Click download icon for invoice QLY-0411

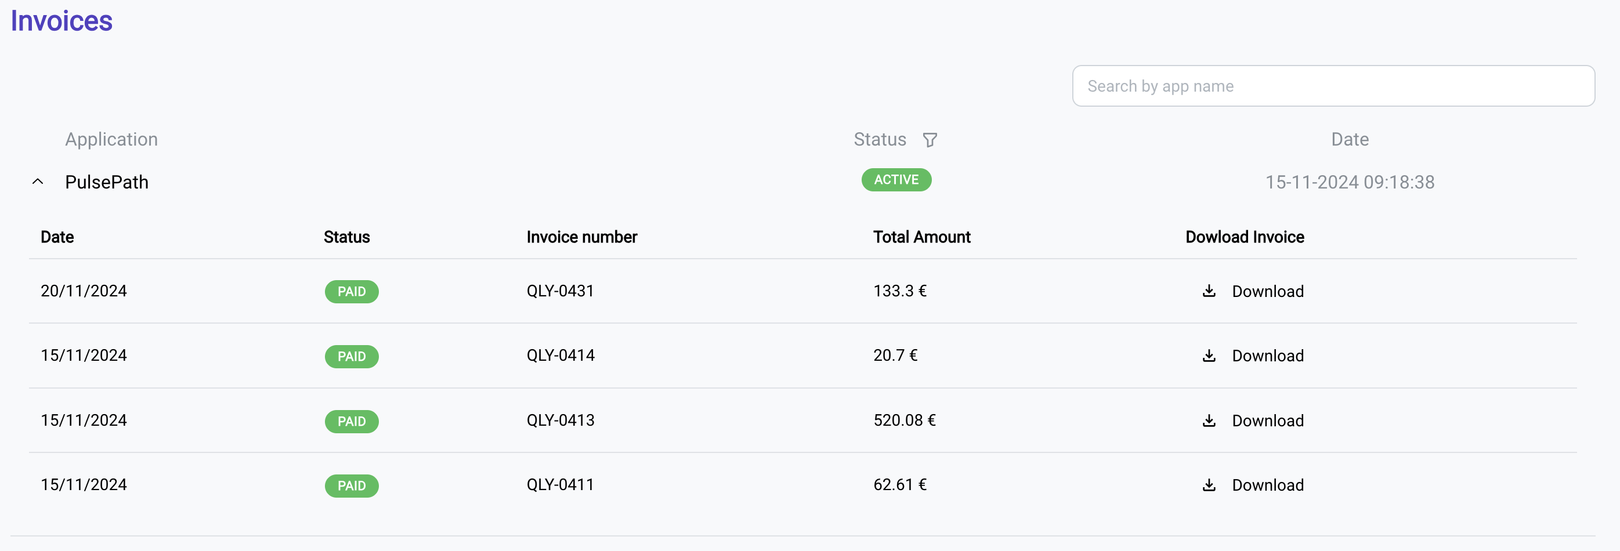click(x=1209, y=485)
